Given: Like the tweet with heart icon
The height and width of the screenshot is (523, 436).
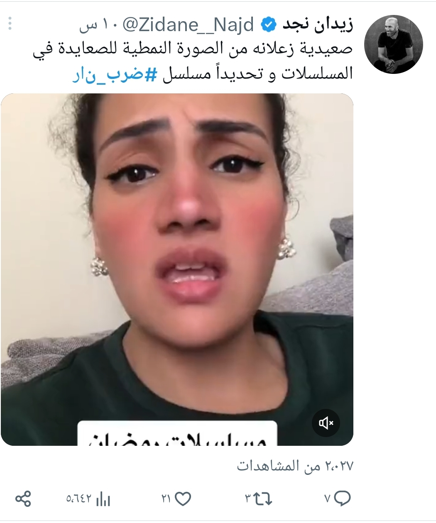Looking at the screenshot, I should pyautogui.click(x=183, y=498).
